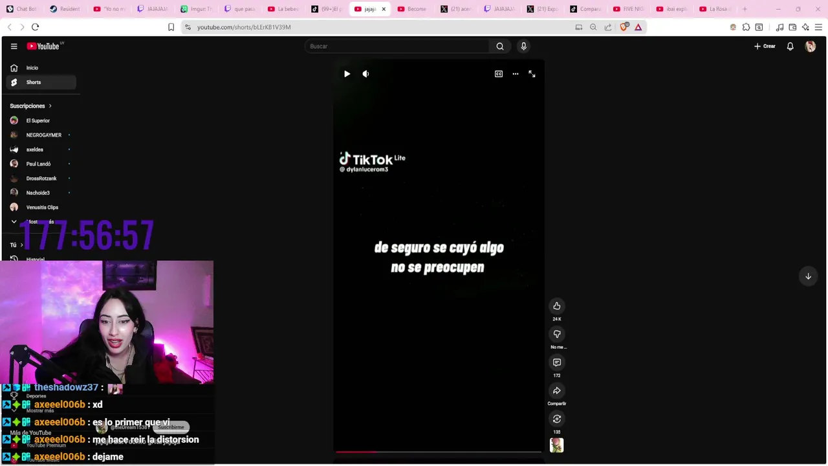Click the Brave Rewards triangle icon
The image size is (828, 466).
[638, 27]
